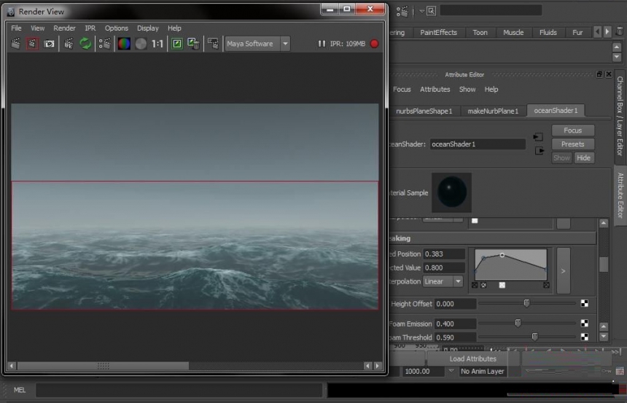Toggle Foam Emission texture map checker button
Screen dimensions: 627x403
(x=584, y=323)
